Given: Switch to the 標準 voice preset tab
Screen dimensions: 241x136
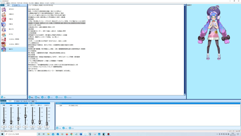Looking at the screenshot, I should (x=8, y=5).
